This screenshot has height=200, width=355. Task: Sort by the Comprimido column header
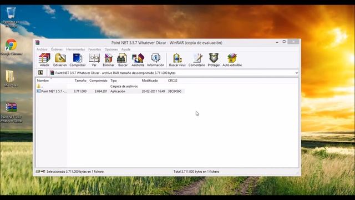98,81
